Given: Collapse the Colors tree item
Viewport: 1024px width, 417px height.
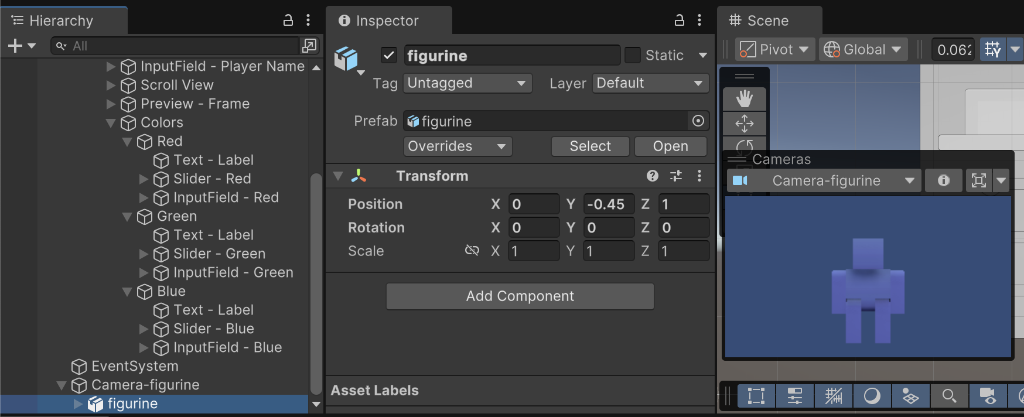Looking at the screenshot, I should [111, 123].
